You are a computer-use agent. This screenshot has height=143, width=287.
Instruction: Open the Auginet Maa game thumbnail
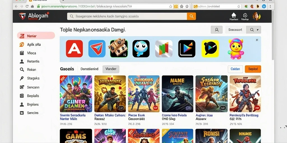[211, 94]
